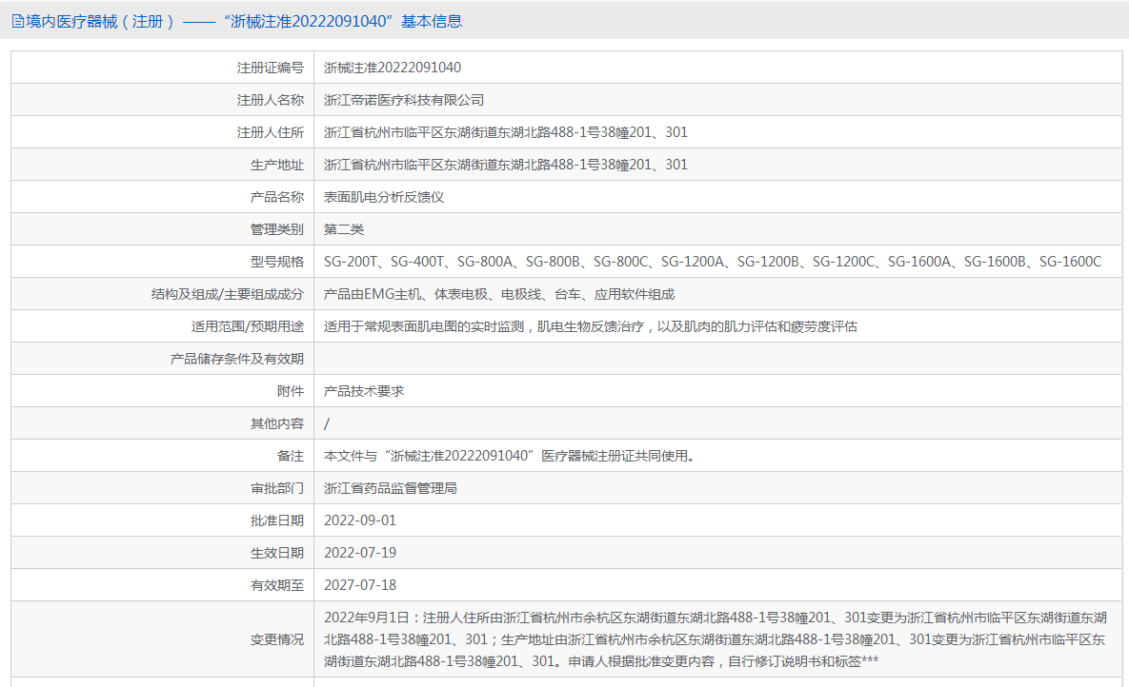Select registration number value 浙械注准20222091040 in first row
Screen dimensions: 1129x687
pyautogui.click(x=393, y=68)
